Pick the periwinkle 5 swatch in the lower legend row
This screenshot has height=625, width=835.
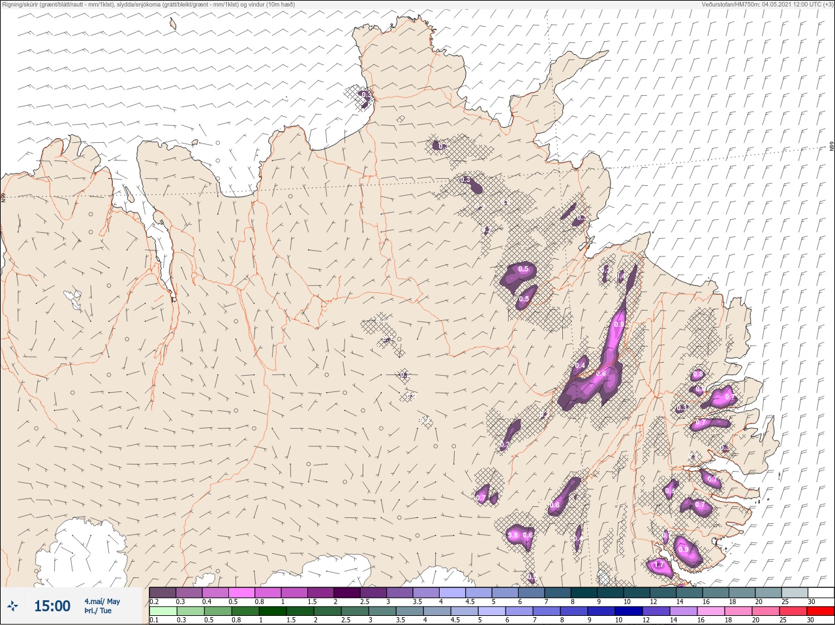tap(491, 611)
